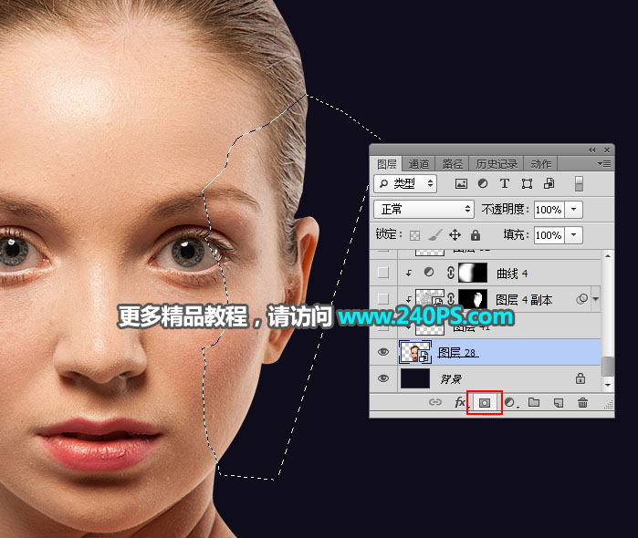
Task: Click the 曲线 4 adjustment icon
Action: pyautogui.click(x=429, y=273)
